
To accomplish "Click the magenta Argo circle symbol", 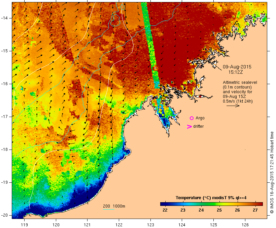I will 192,118.
